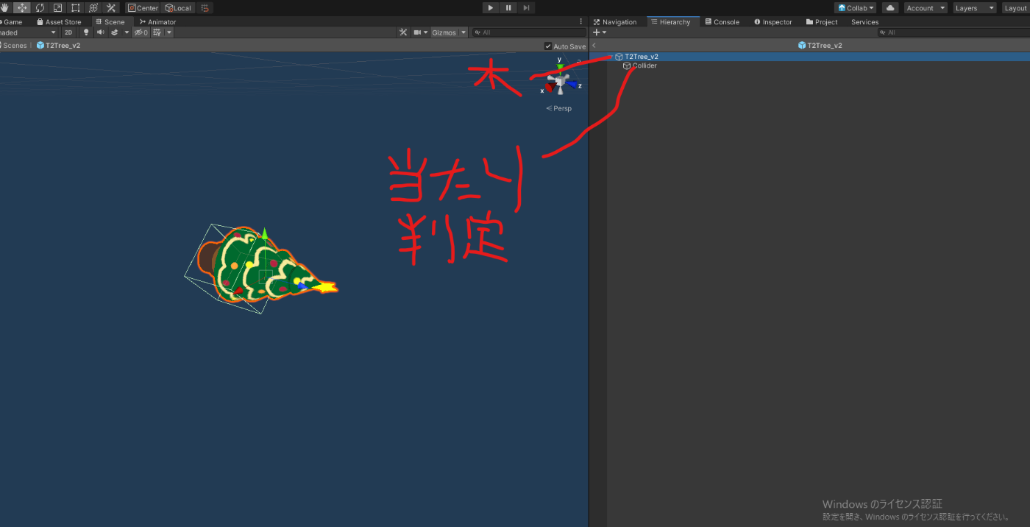1030x527 pixels.
Task: Open scene camera settings
Action: pos(420,32)
